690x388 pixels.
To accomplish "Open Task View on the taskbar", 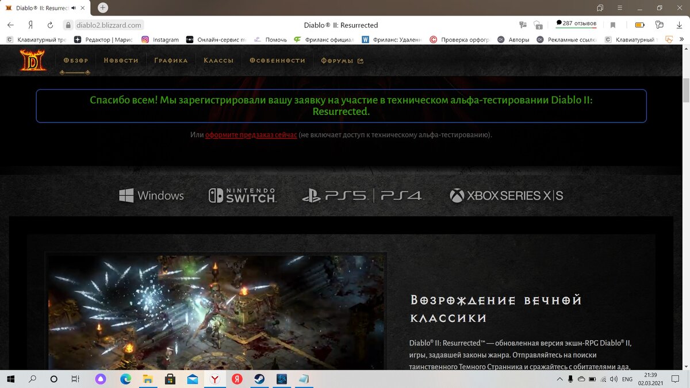I will 75,379.
